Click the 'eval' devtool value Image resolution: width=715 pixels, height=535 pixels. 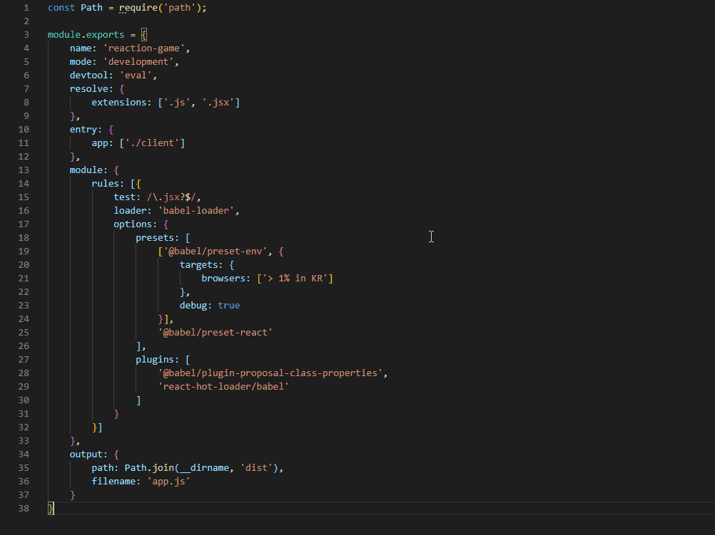(136, 75)
